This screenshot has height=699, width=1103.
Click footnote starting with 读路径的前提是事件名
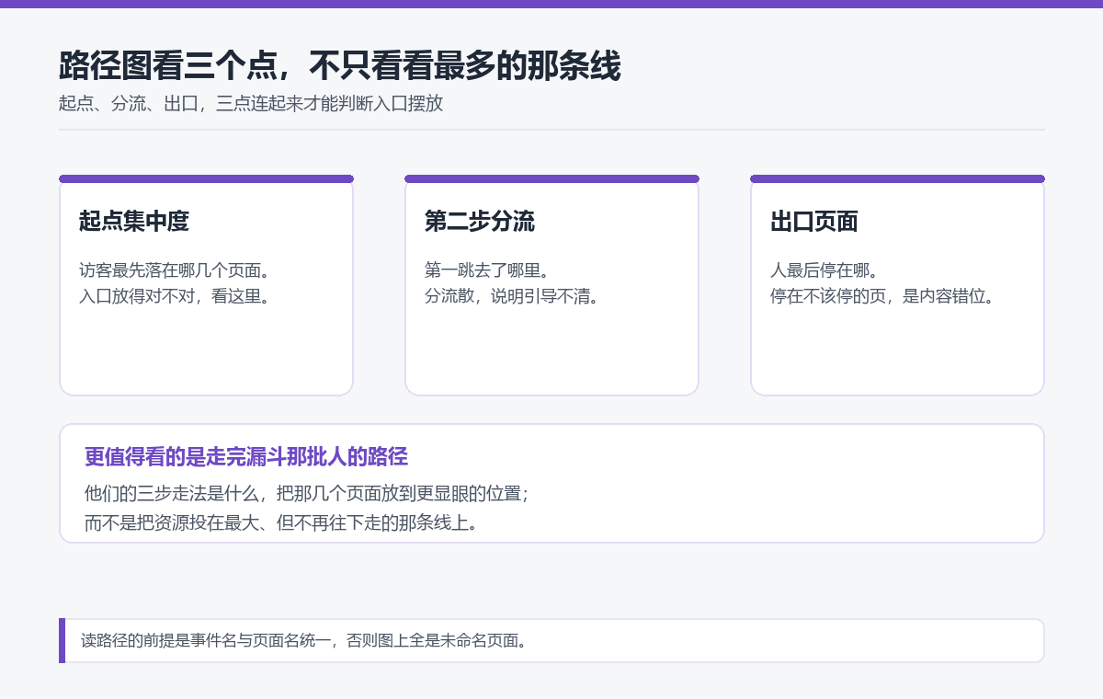(304, 641)
